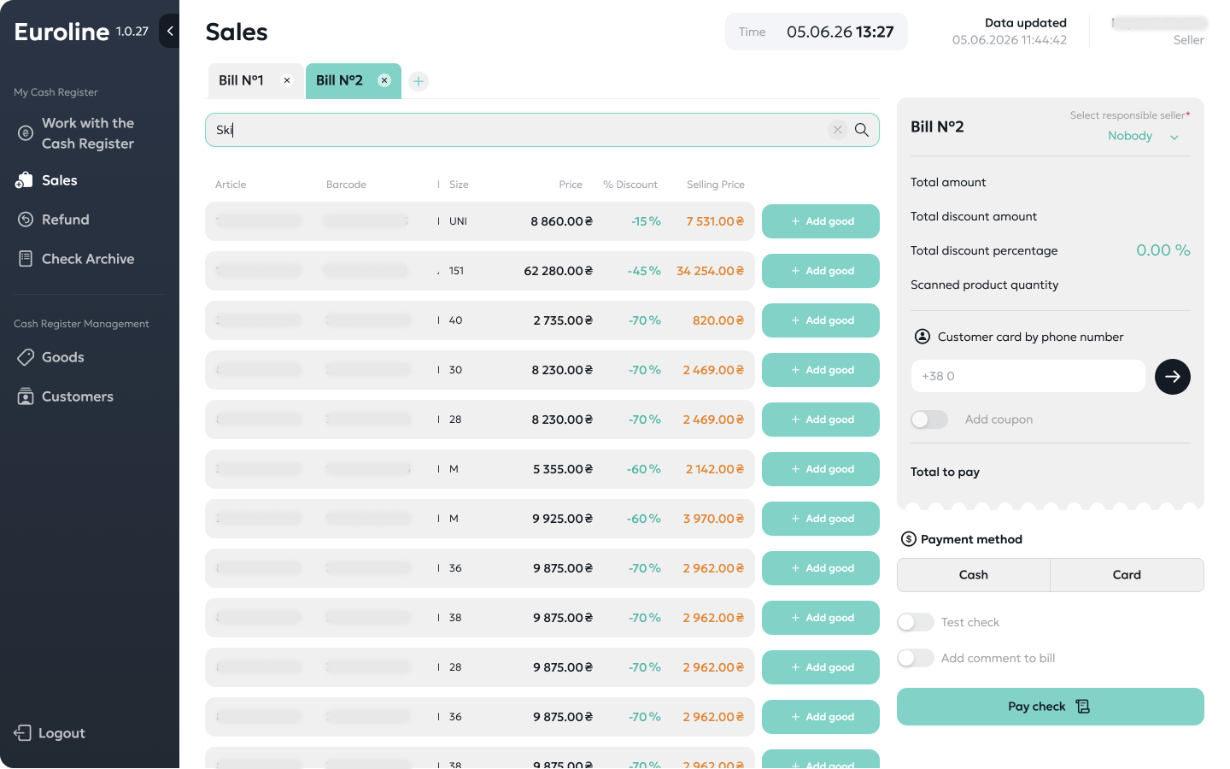1230x769 pixels.
Task: Open the responsible seller Nobody dropdown
Action: (x=1143, y=136)
